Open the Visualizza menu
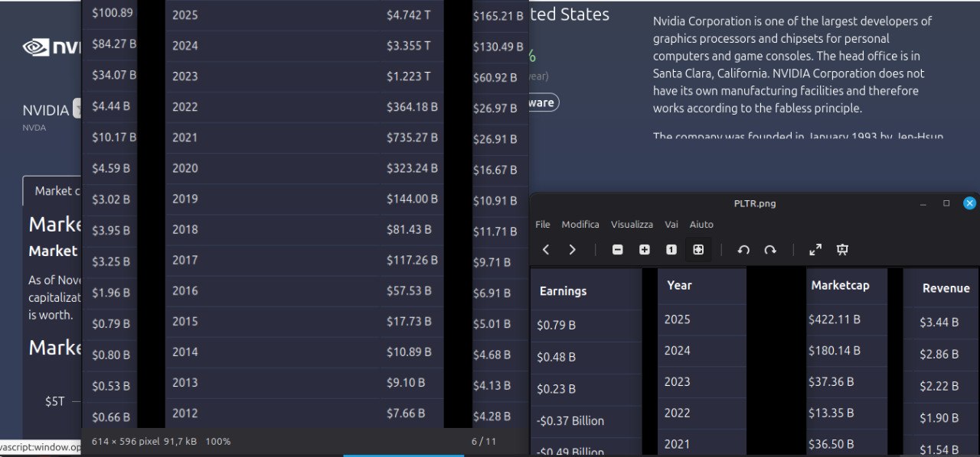This screenshot has height=457, width=980. pos(632,225)
